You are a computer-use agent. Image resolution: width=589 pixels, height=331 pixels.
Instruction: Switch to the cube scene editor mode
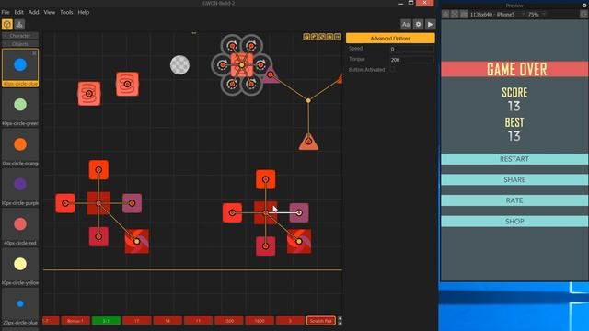coord(7,25)
